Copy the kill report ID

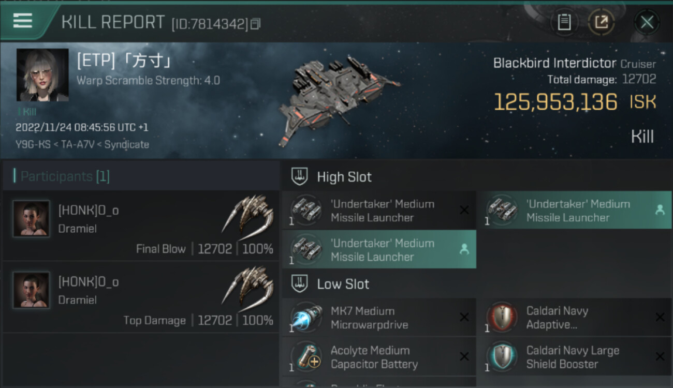pyautogui.click(x=256, y=24)
